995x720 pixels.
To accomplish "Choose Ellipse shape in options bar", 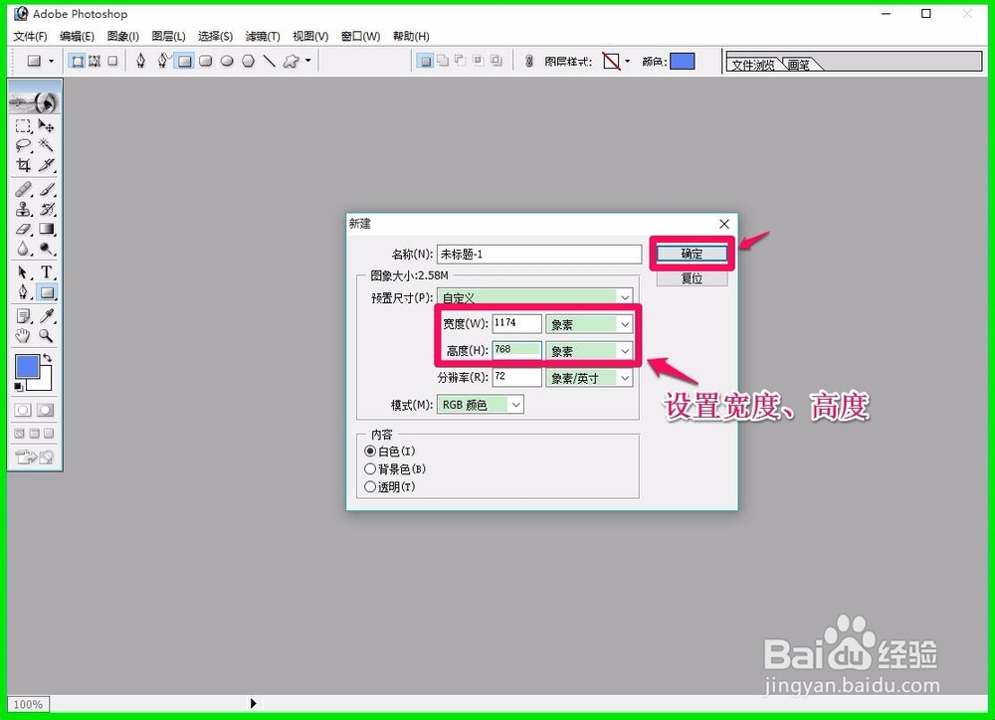I will tap(227, 62).
